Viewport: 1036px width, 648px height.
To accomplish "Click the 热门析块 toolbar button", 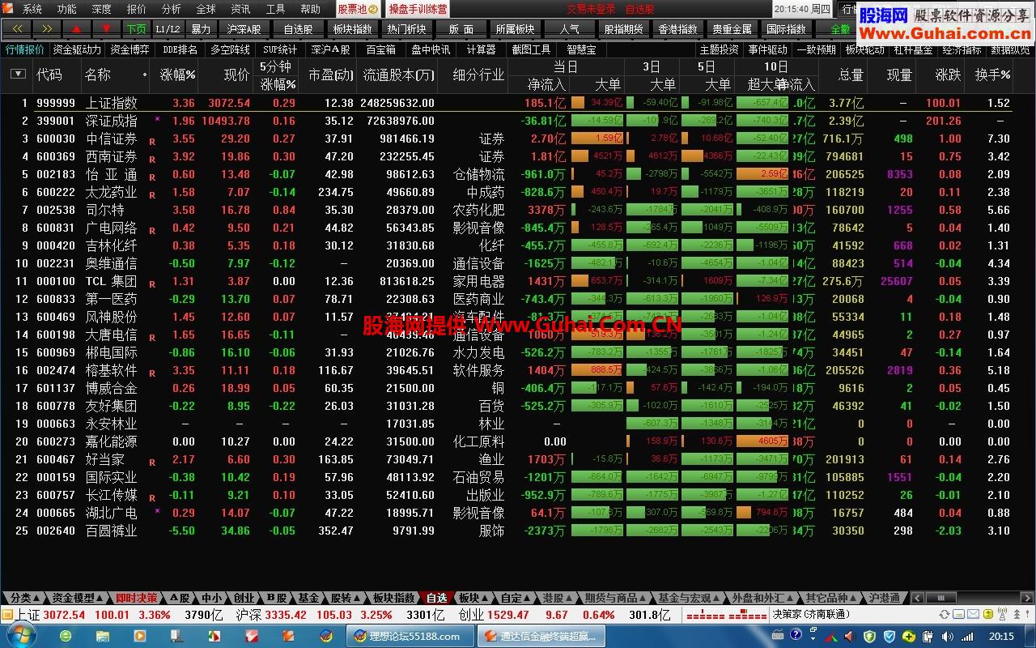I will point(406,28).
